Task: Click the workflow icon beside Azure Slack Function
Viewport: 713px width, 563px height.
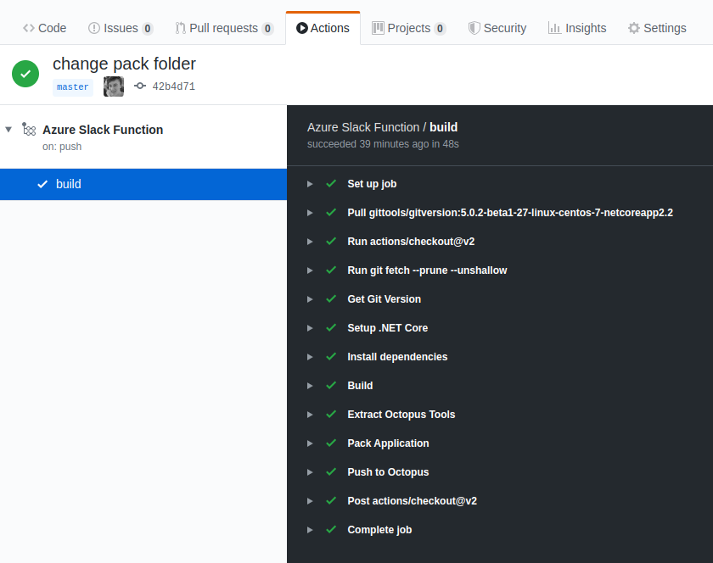Action: click(x=29, y=130)
